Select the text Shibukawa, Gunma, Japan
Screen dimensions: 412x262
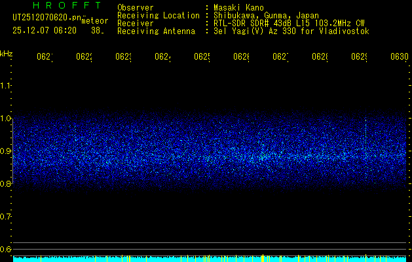click(266, 16)
